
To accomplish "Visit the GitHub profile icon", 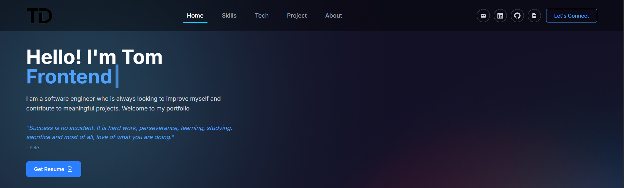I will tap(517, 16).
